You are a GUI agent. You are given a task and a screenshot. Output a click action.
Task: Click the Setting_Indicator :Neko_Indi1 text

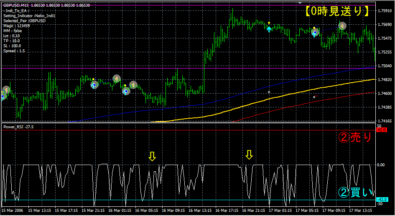click(x=29, y=16)
